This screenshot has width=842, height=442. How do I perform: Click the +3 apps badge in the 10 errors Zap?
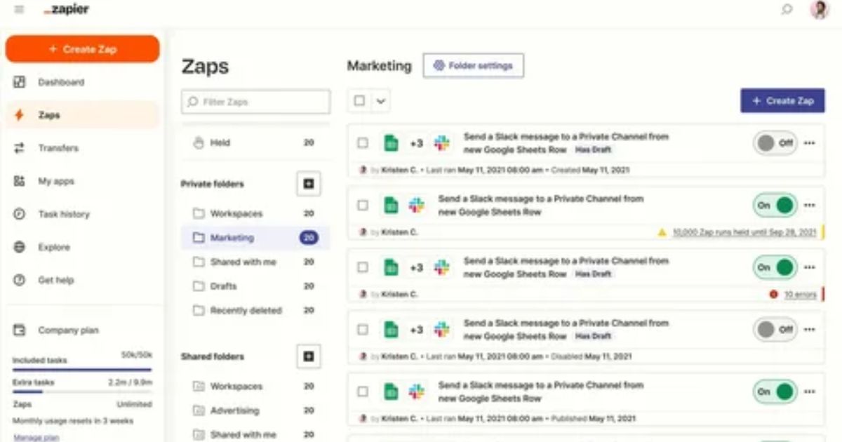pos(417,267)
